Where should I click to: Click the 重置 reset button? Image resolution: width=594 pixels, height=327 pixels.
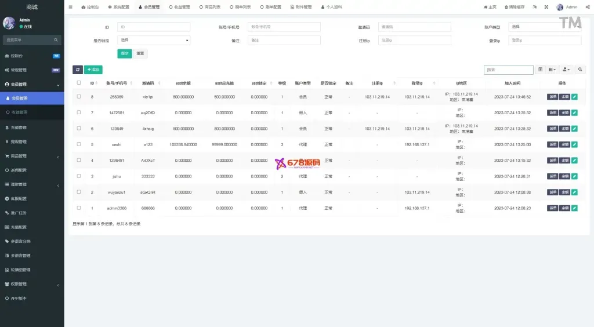tap(140, 53)
